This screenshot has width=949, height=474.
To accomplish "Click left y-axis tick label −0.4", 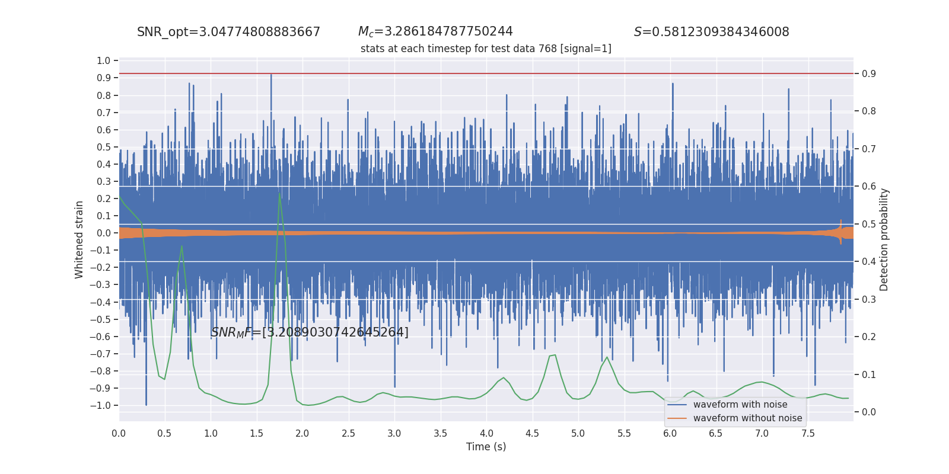I will (100, 302).
